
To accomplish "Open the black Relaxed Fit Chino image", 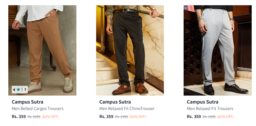I will coord(130,49).
